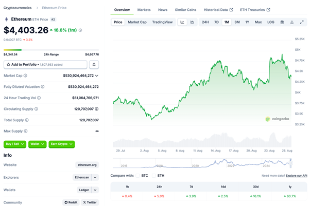
Task: Click the Max Supply info icon
Action: pyautogui.click(x=26, y=131)
